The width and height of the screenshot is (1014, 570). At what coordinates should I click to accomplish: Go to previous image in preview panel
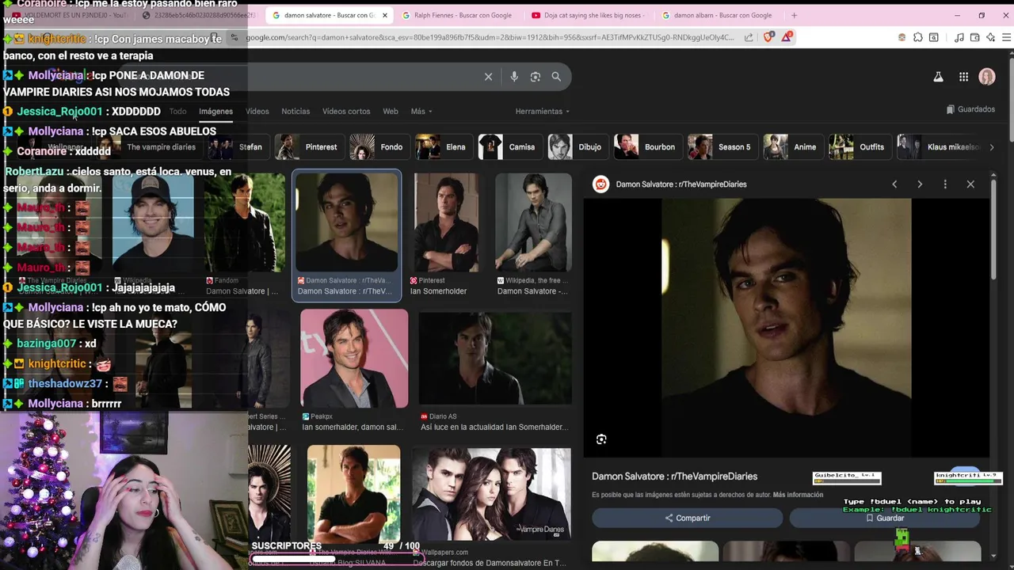(894, 184)
